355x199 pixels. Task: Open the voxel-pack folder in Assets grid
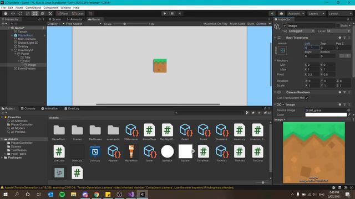click(113, 130)
